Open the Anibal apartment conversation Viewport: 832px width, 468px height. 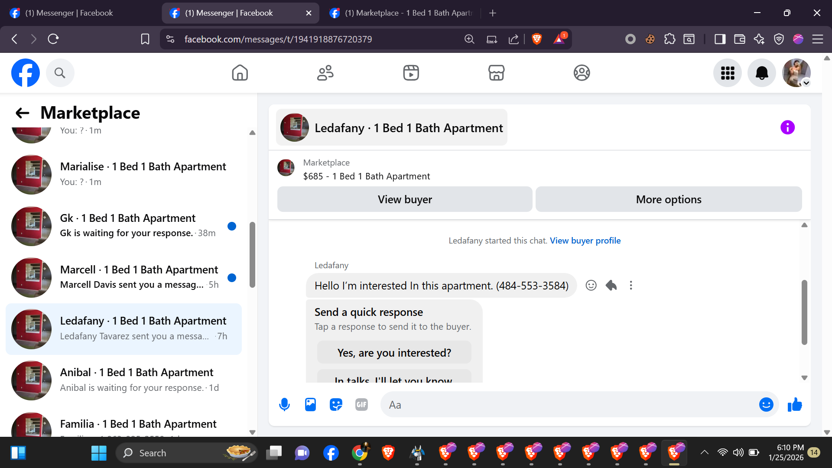[x=123, y=380]
